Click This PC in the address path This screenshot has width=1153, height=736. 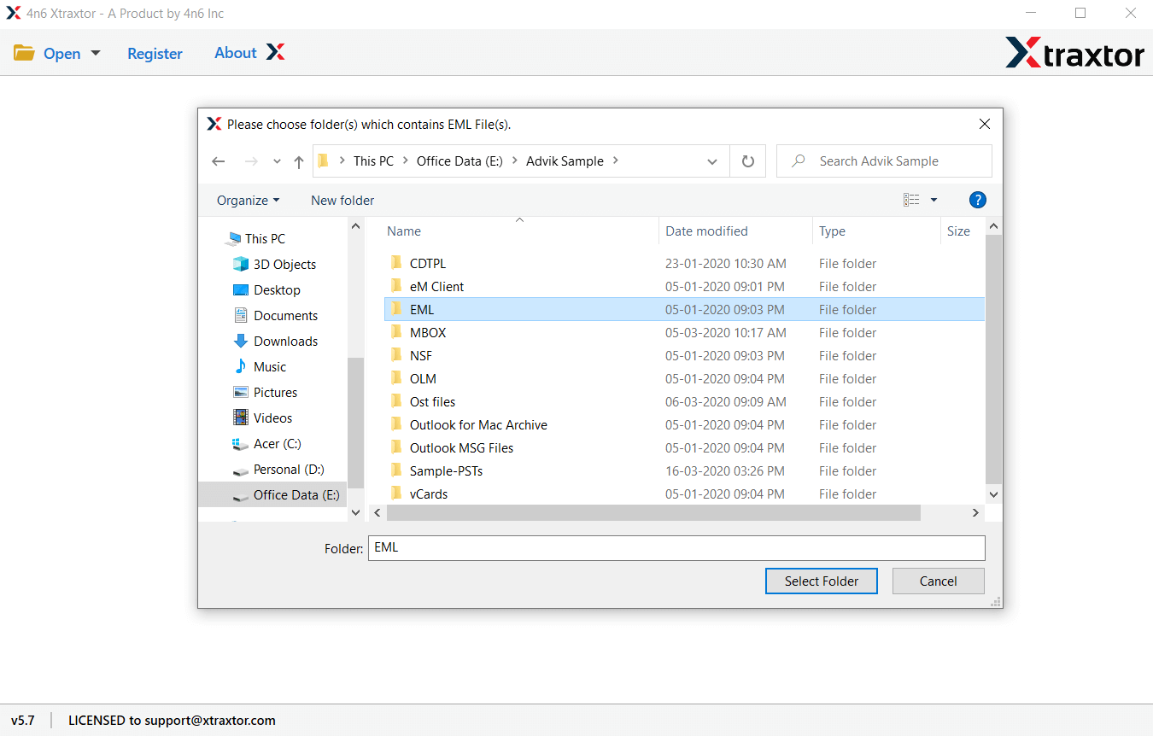click(x=373, y=161)
